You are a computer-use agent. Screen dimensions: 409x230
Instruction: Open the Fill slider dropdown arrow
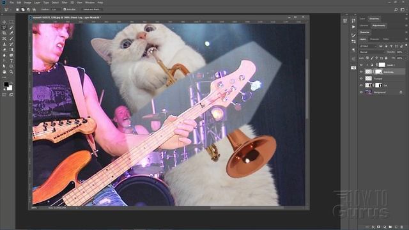tap(405, 58)
